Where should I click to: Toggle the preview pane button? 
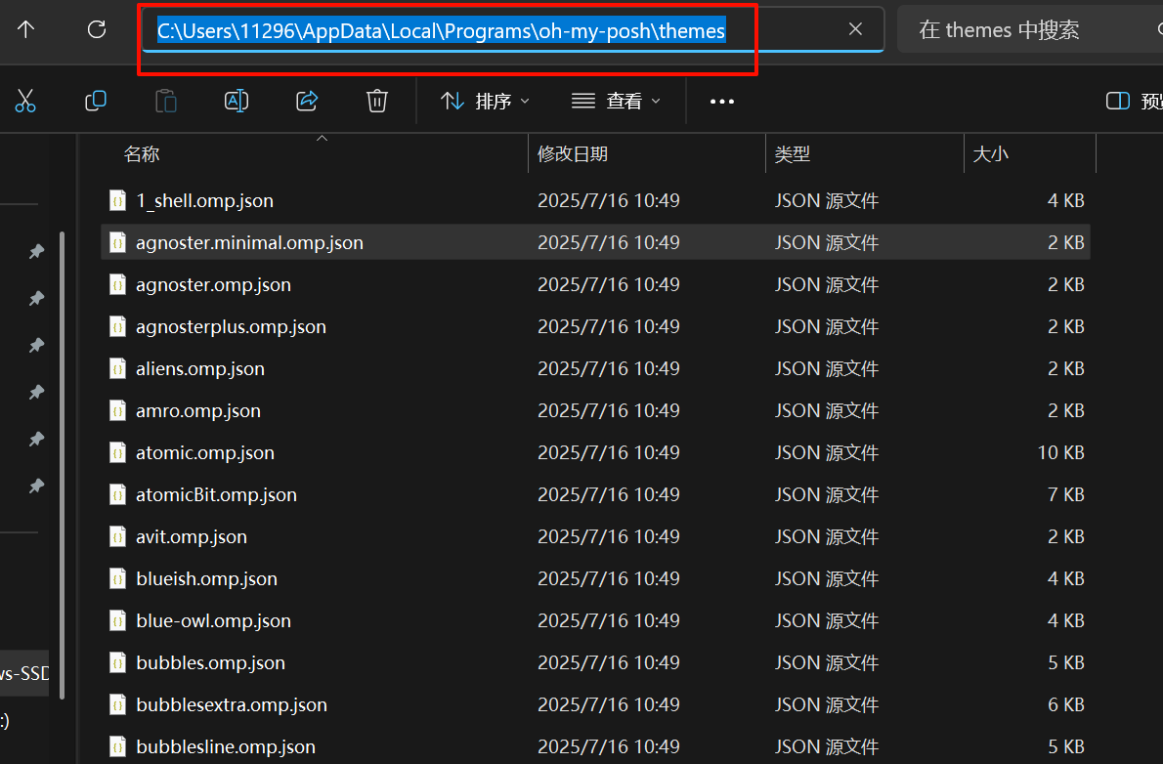[1134, 101]
